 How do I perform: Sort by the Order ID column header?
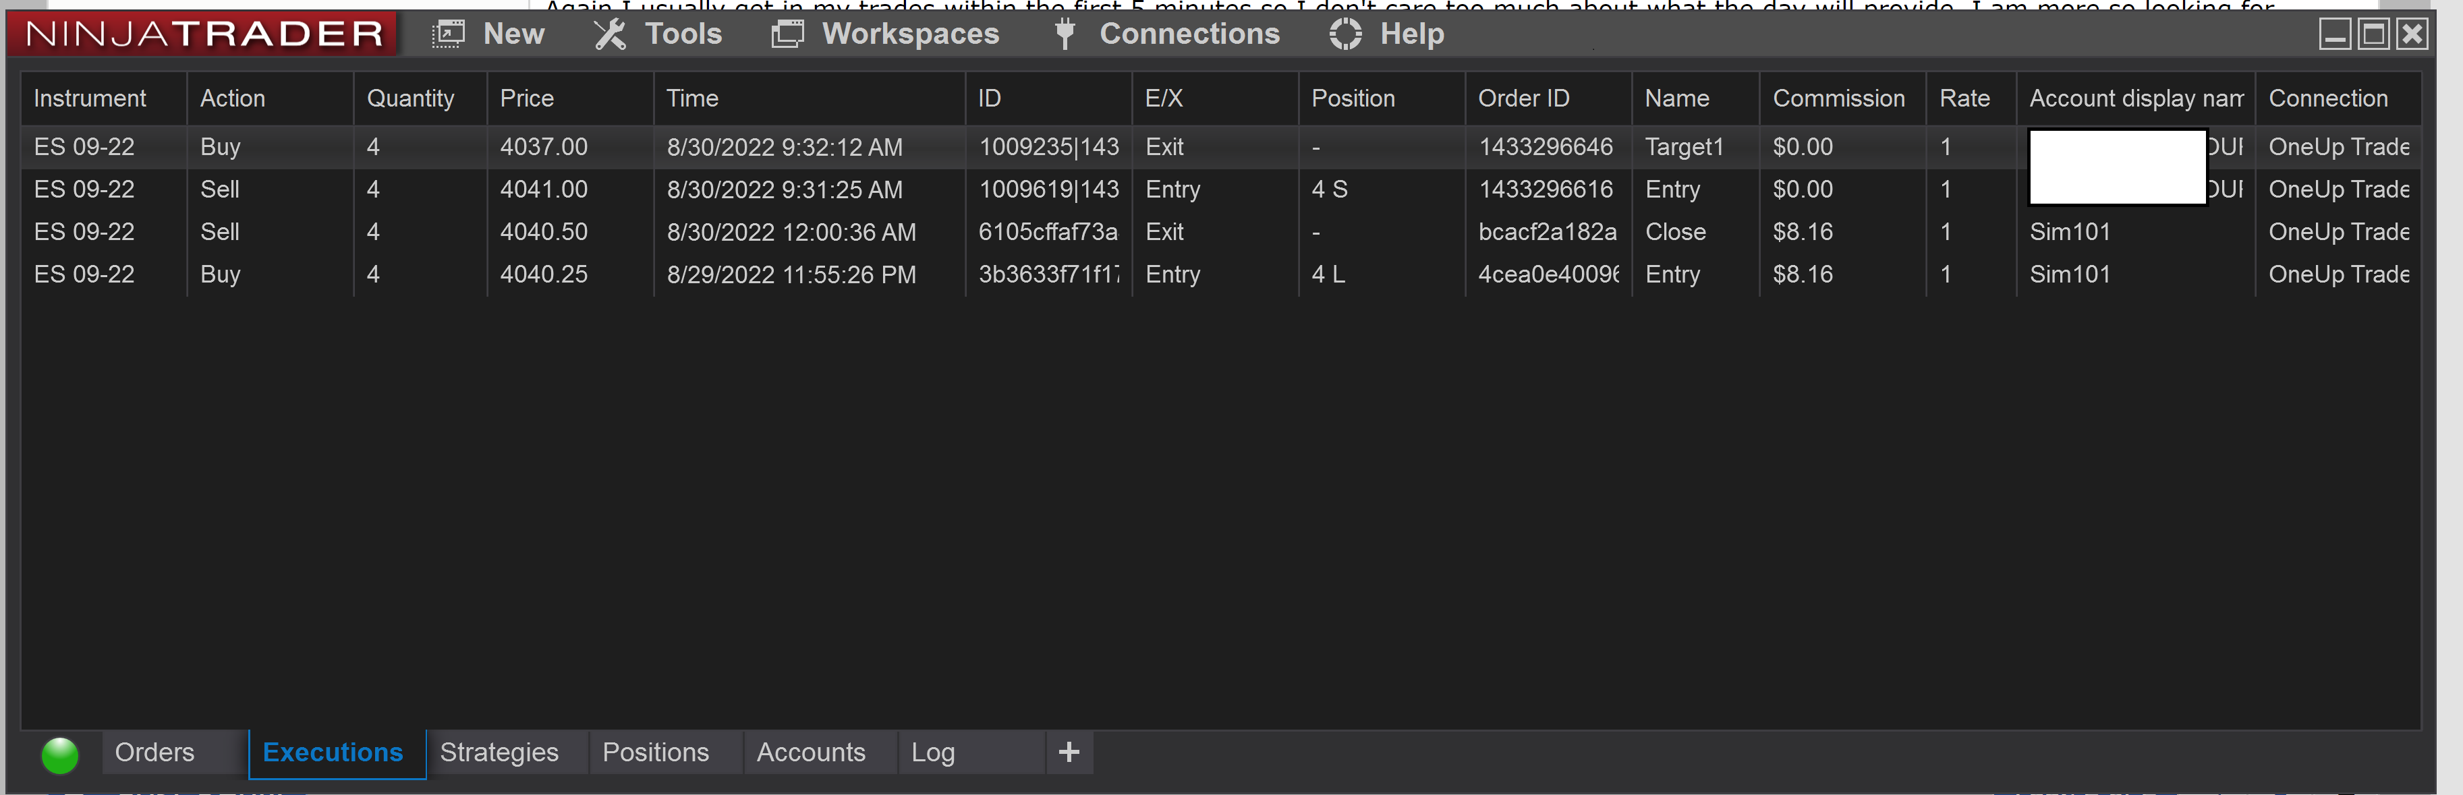pos(1548,98)
